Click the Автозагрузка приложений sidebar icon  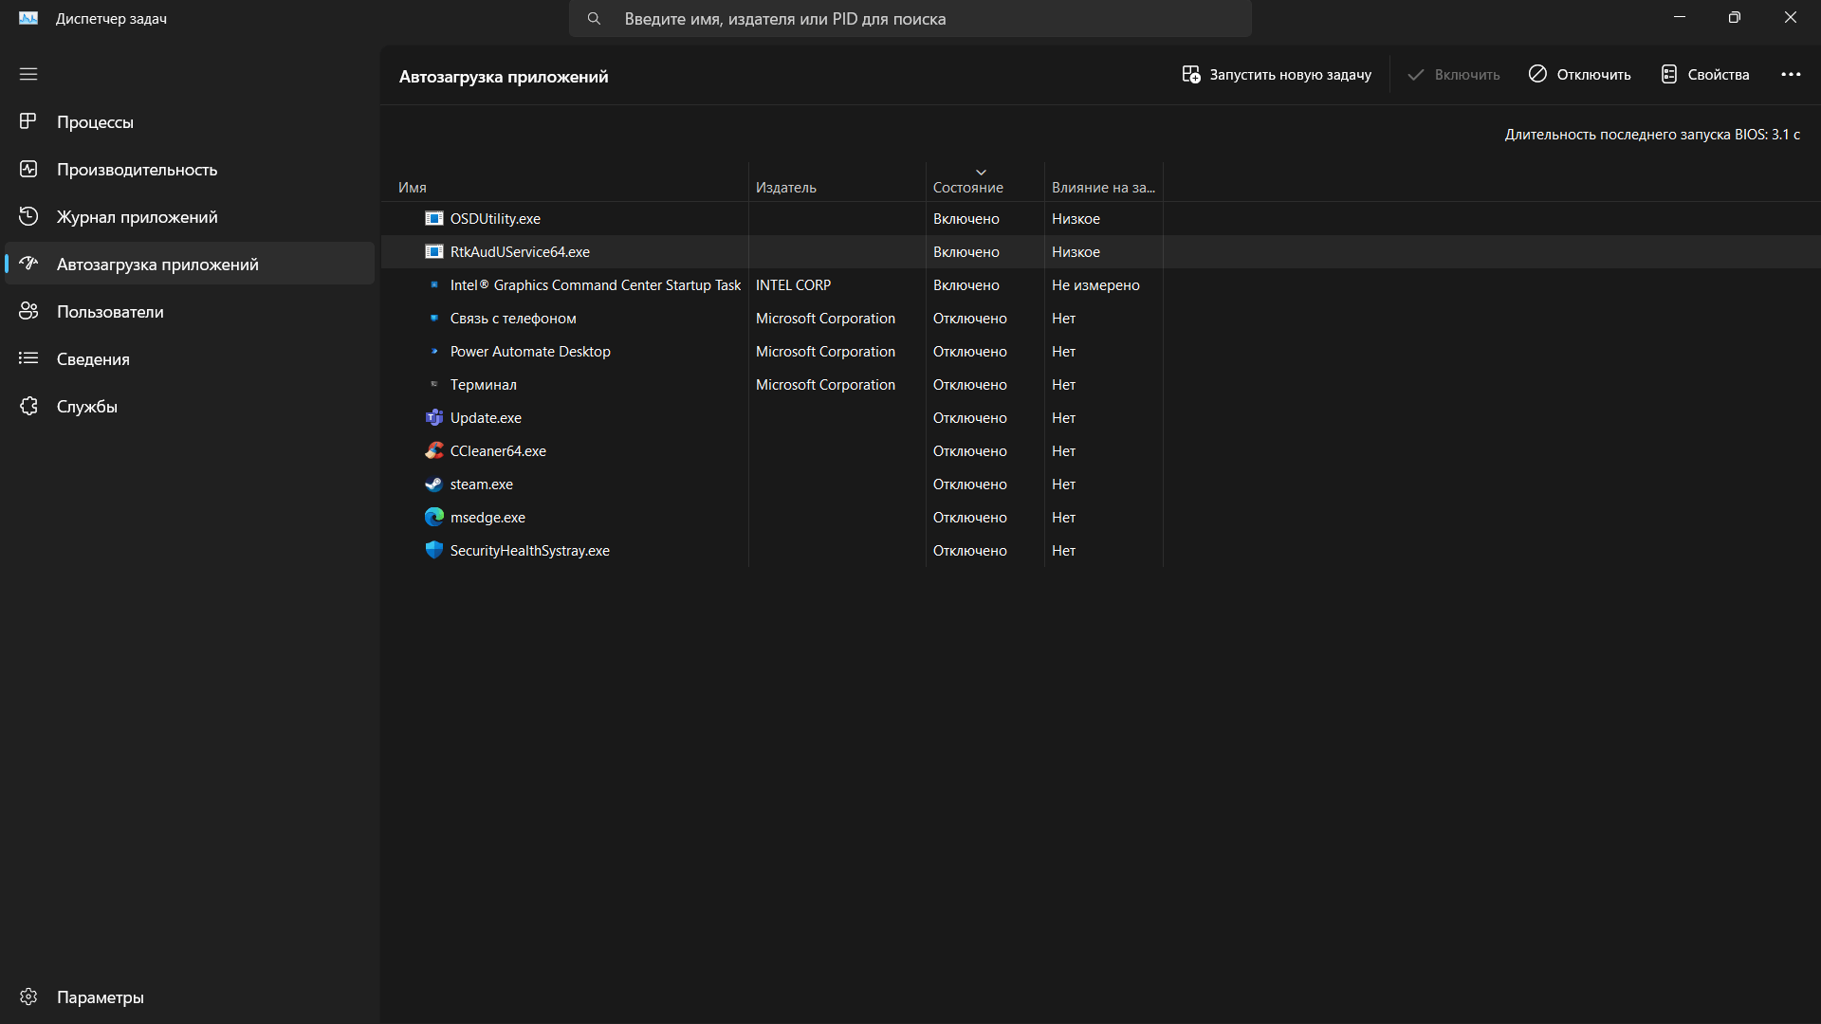[28, 264]
